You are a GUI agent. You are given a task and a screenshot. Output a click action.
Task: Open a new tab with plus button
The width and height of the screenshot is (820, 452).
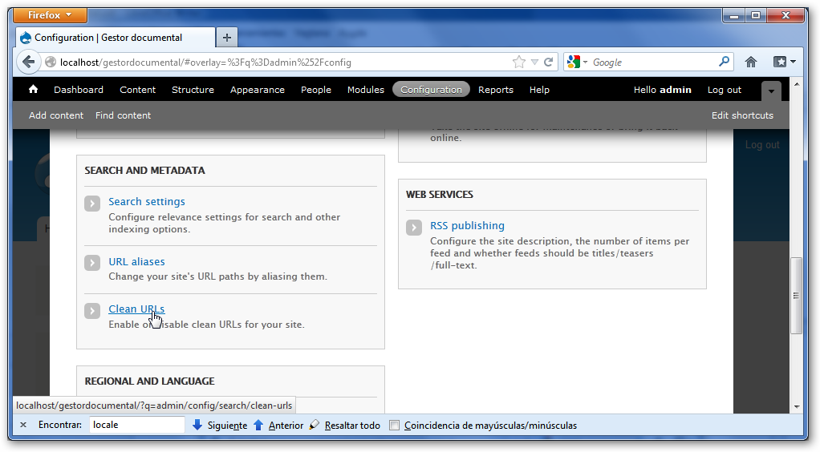pyautogui.click(x=227, y=38)
